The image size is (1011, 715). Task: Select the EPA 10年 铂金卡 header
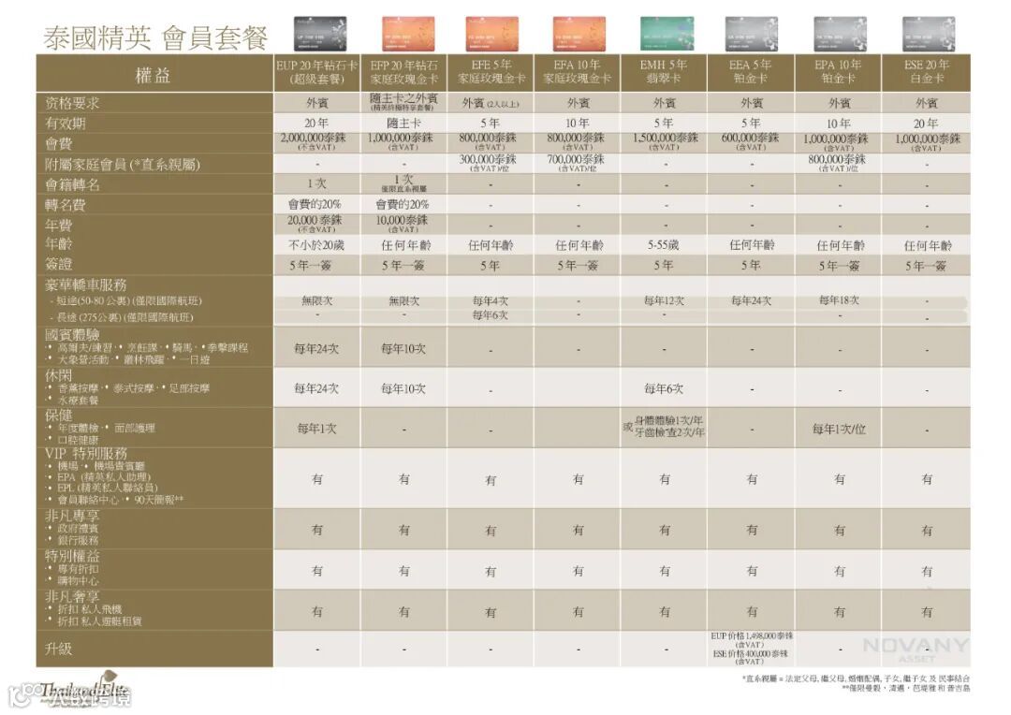coord(838,73)
